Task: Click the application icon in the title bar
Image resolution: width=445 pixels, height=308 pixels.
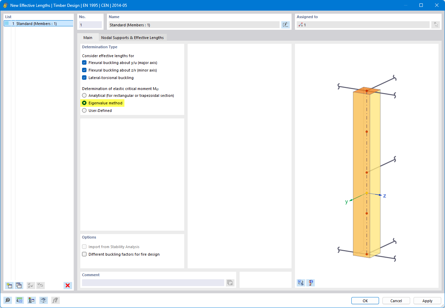Action: [x=5, y=5]
